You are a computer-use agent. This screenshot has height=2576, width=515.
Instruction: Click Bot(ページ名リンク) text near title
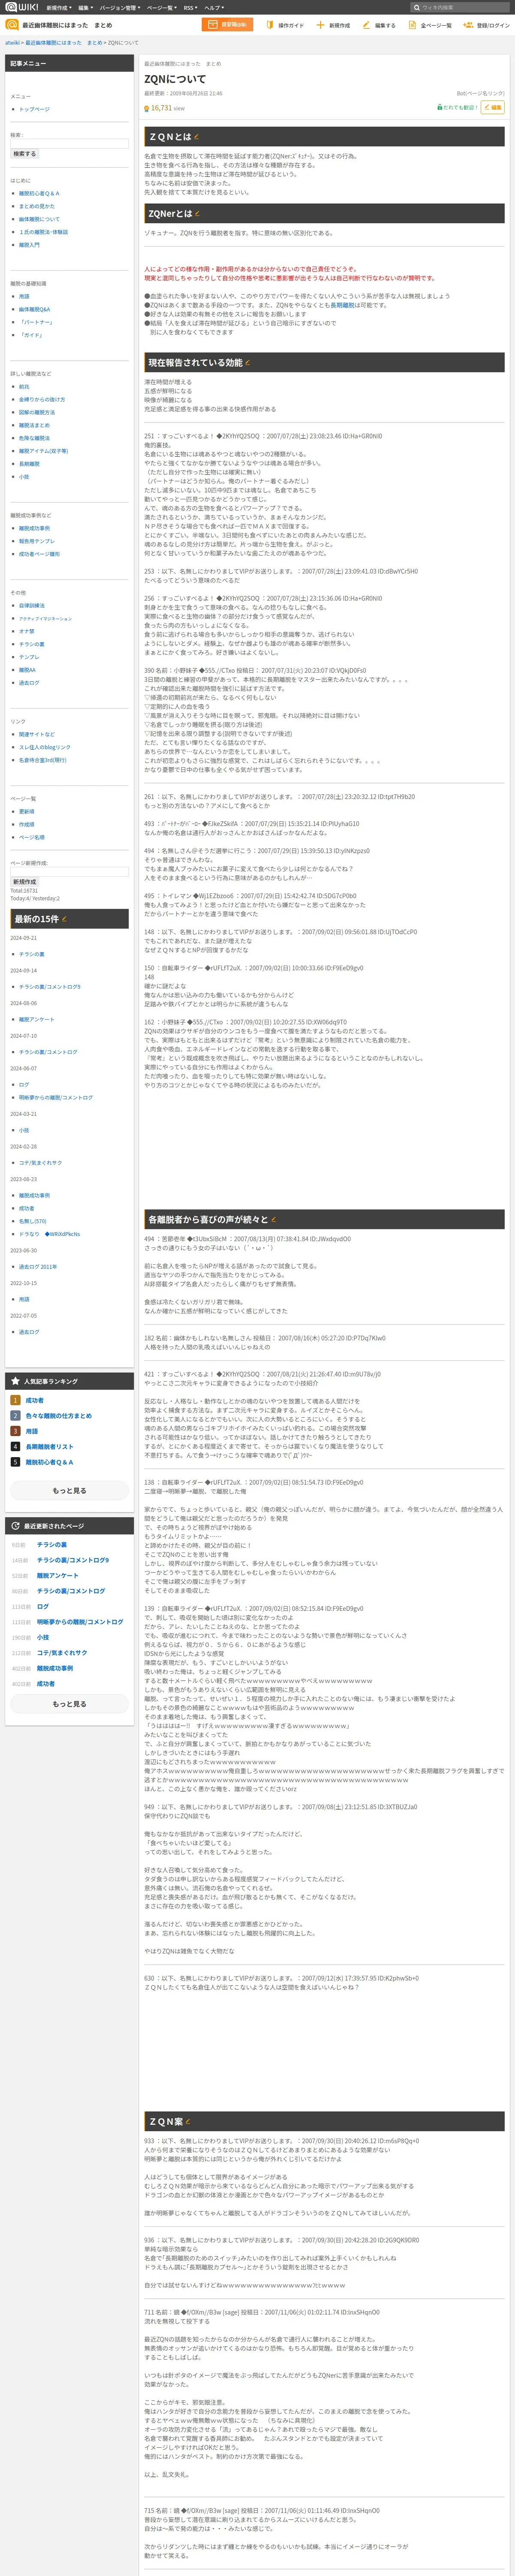click(481, 93)
